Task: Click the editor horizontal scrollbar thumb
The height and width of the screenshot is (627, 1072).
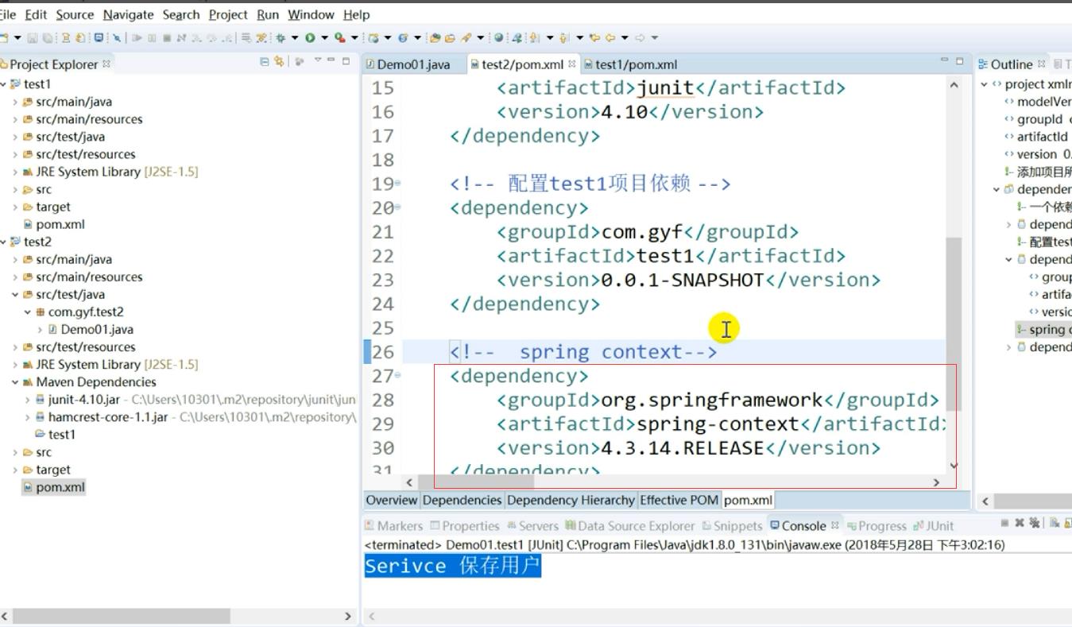Action: click(x=476, y=482)
